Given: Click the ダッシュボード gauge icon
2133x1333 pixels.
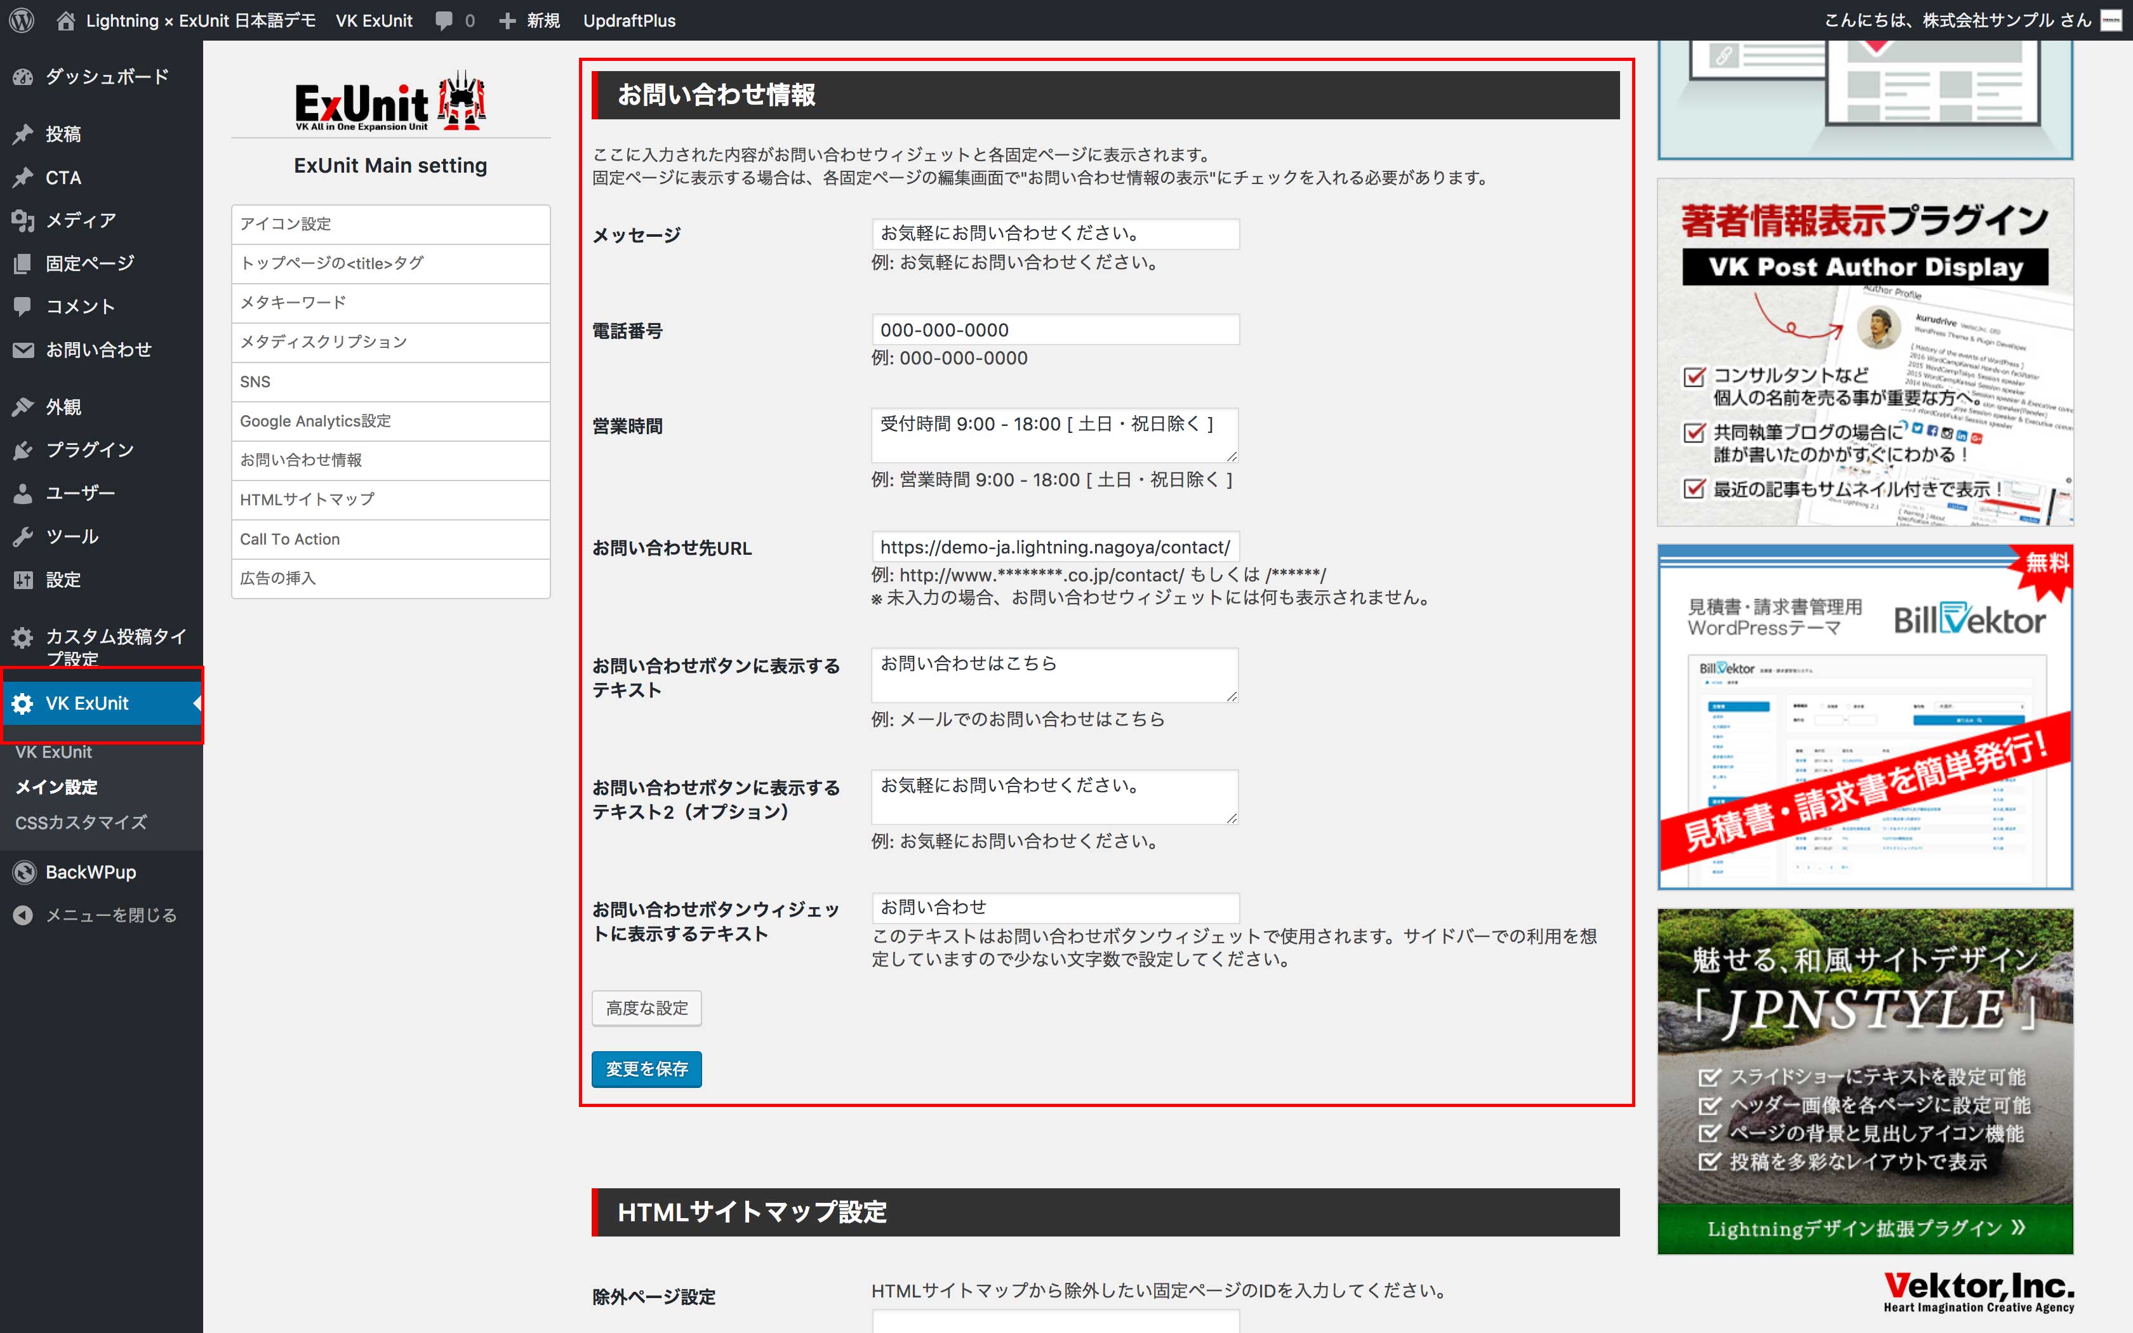Looking at the screenshot, I should 23,77.
